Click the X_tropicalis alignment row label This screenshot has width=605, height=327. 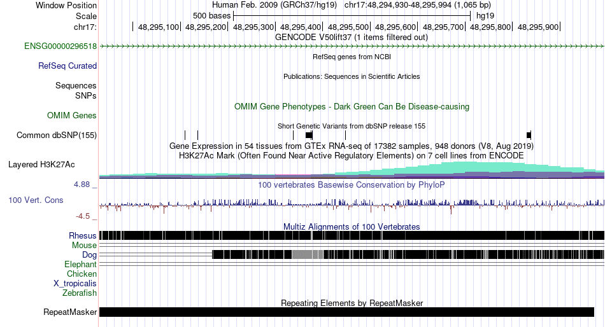coord(75,284)
